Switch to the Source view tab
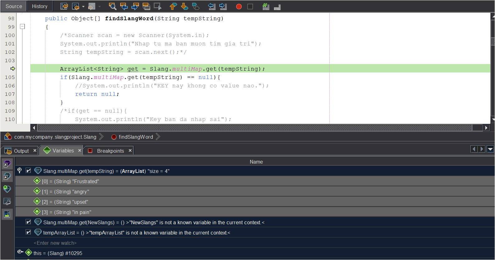Viewport: 495px width, 260px height. tap(14, 6)
